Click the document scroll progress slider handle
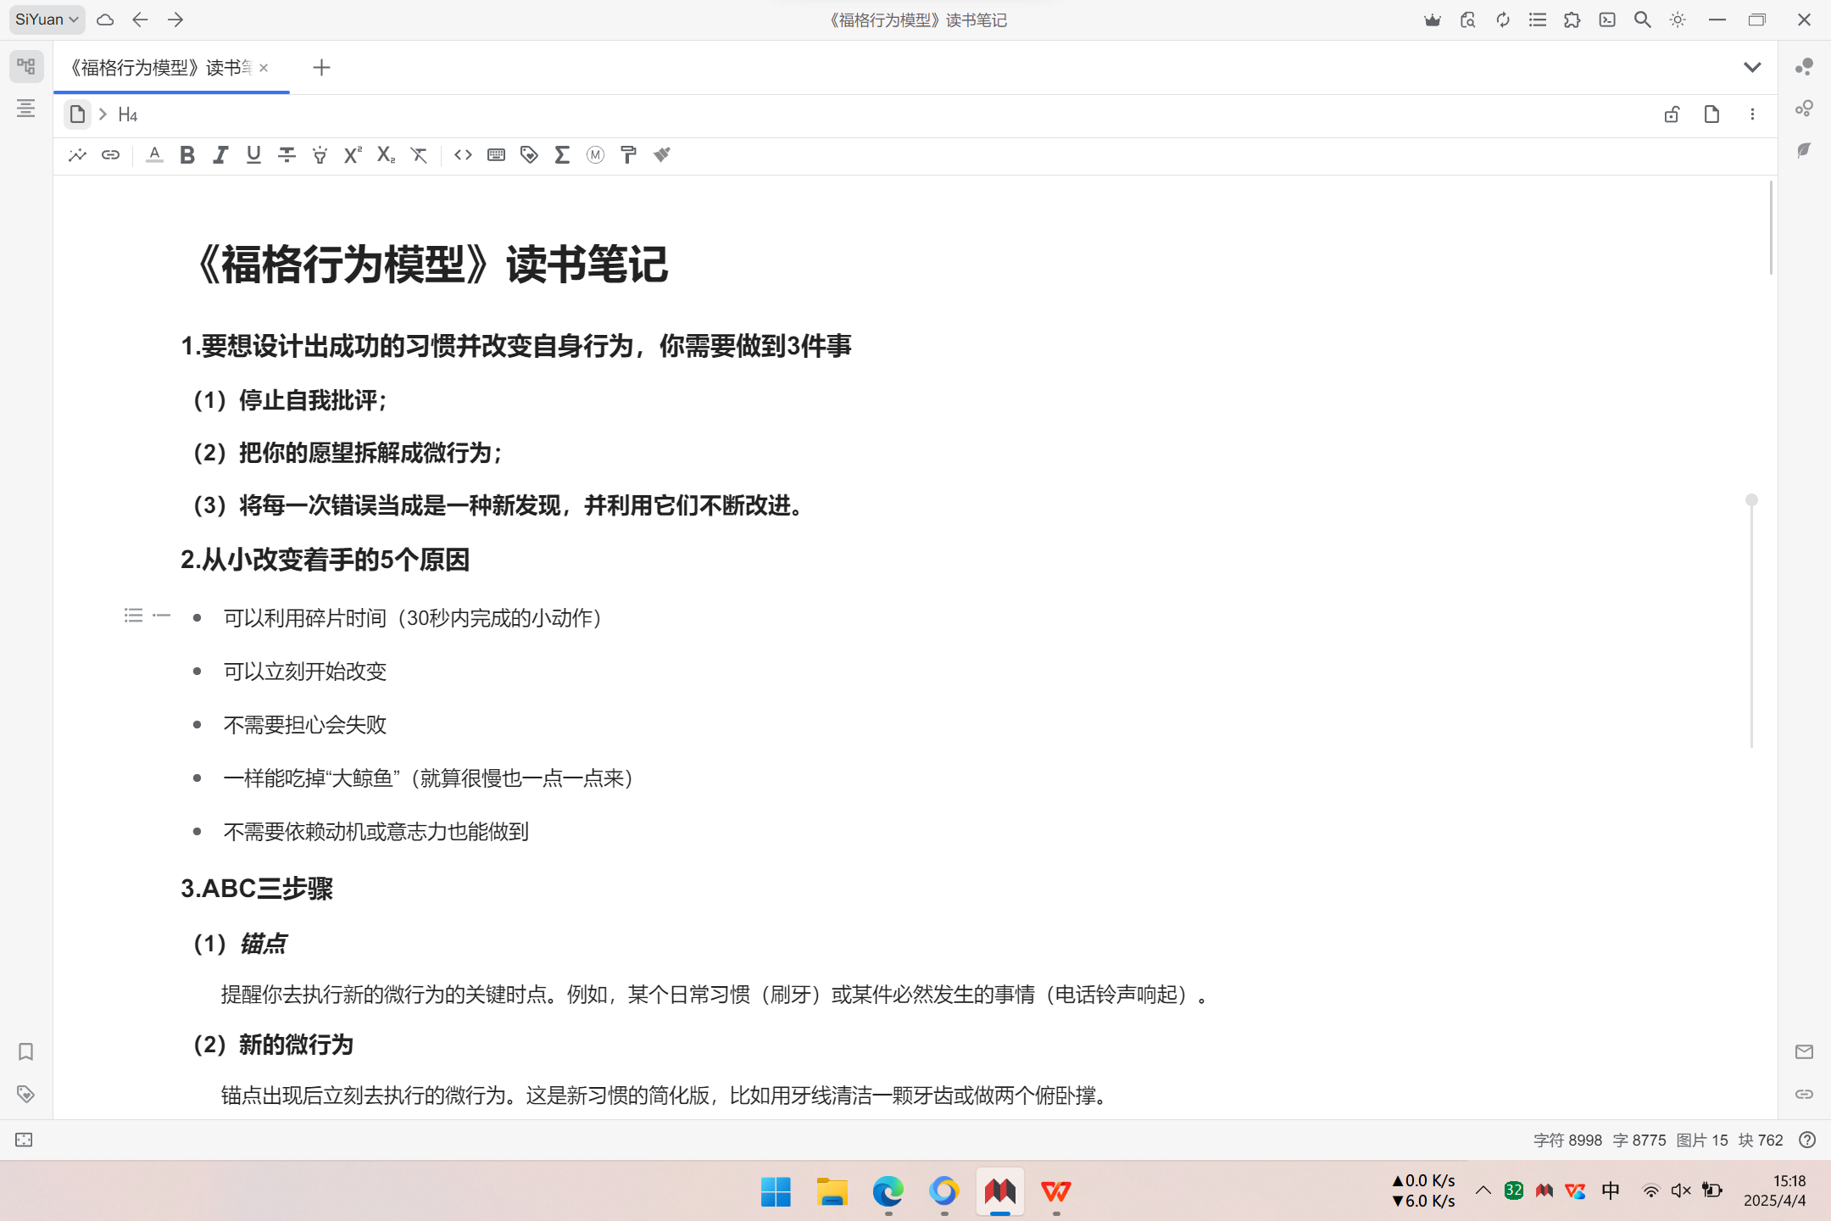 pyautogui.click(x=1751, y=500)
